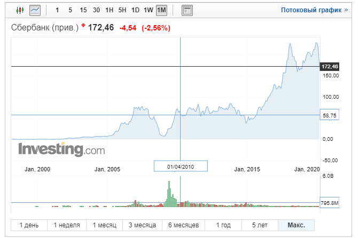The image size is (359, 238).
Task: Switch to candlestick chart type
Action: click(x=20, y=10)
